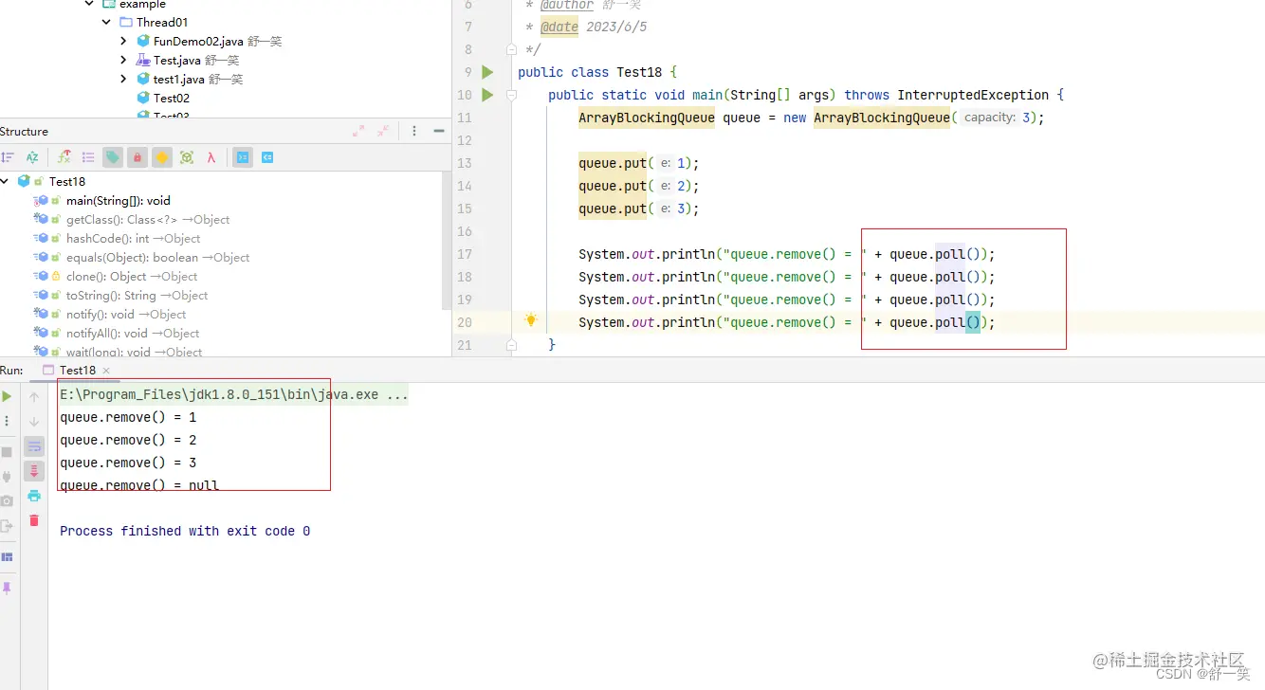The height and width of the screenshot is (690, 1265).
Task: Select main(String[]): void in Structure
Action: [118, 200]
